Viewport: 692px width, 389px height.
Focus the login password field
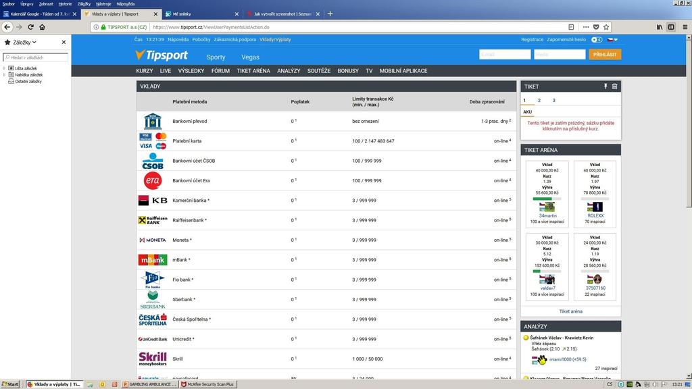coord(560,54)
